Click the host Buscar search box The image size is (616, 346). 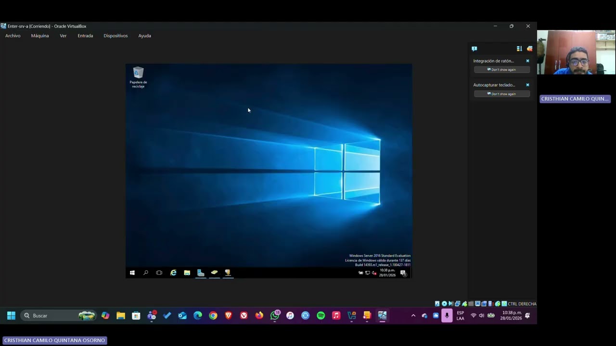(59, 316)
